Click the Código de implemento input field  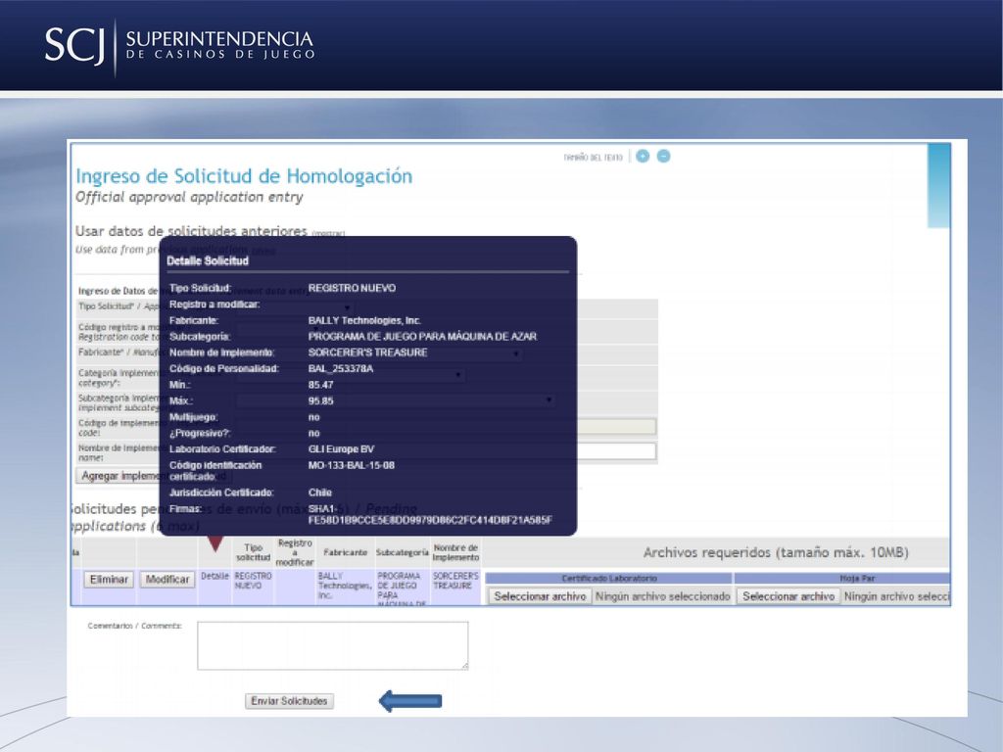617,427
